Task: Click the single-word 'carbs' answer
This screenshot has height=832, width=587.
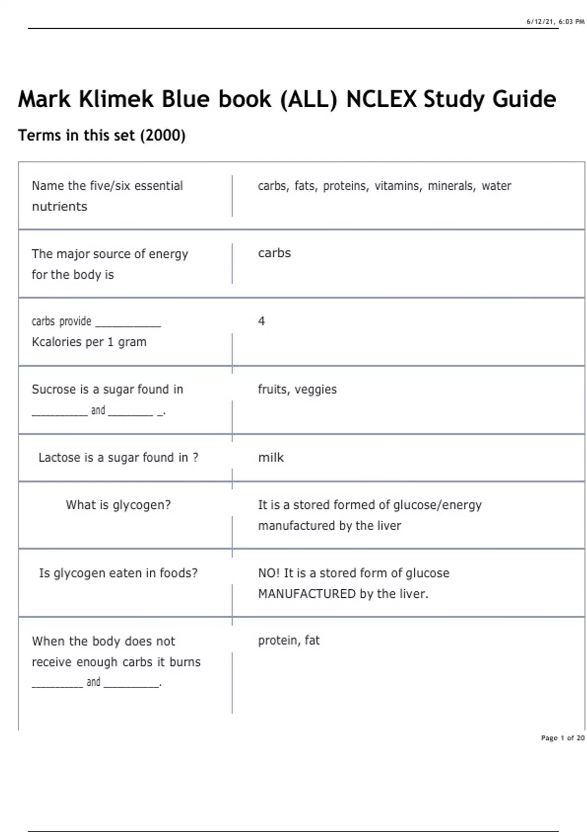Action: click(x=274, y=253)
